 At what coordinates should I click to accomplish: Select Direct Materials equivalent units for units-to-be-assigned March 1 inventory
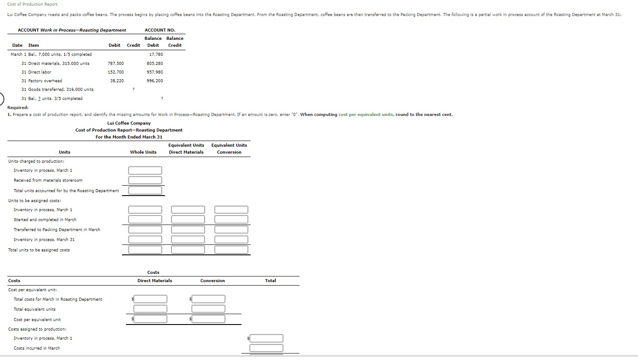point(188,210)
